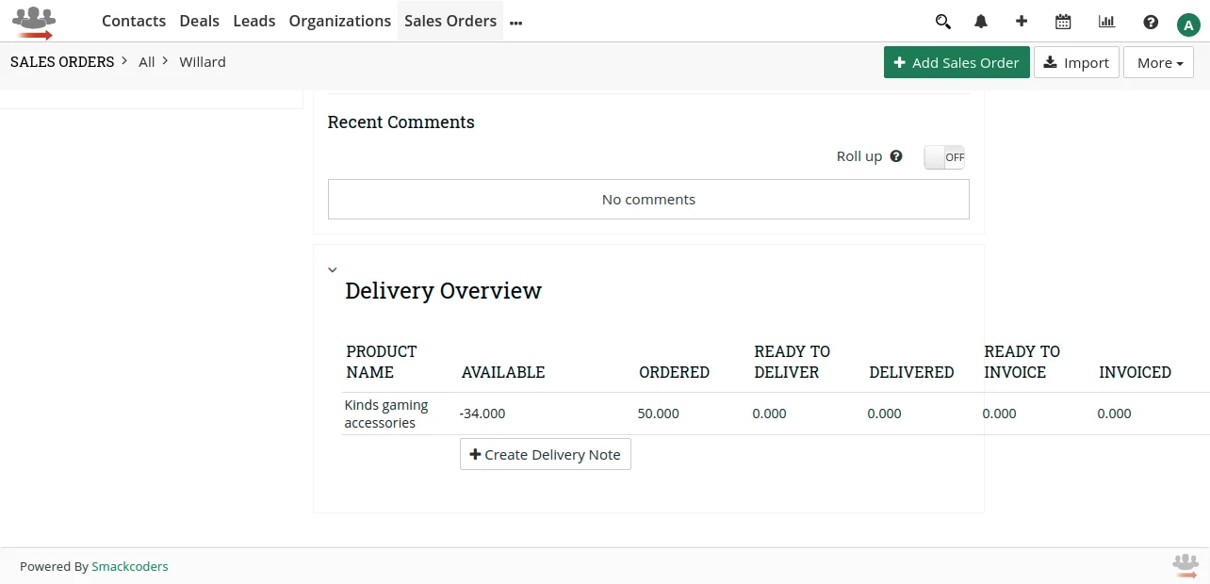
Task: View notifications via the bell icon
Action: click(x=980, y=21)
